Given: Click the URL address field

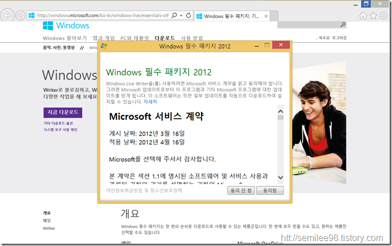Looking at the screenshot, I should point(103,16).
